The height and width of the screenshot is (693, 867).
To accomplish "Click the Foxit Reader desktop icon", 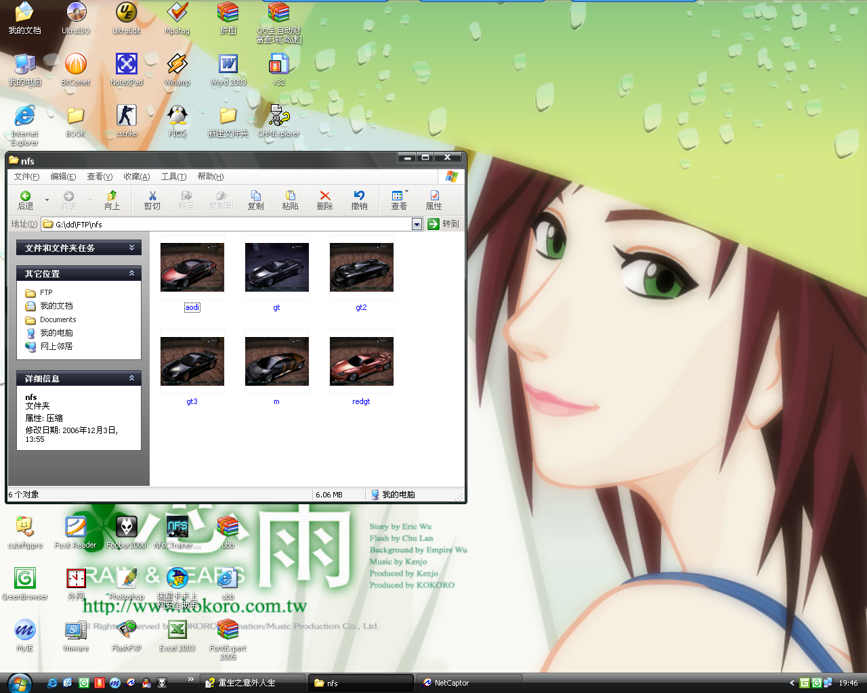I will click(x=75, y=533).
